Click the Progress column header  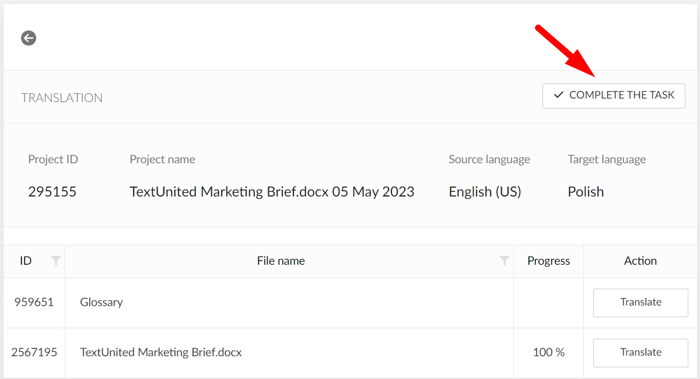click(x=548, y=261)
